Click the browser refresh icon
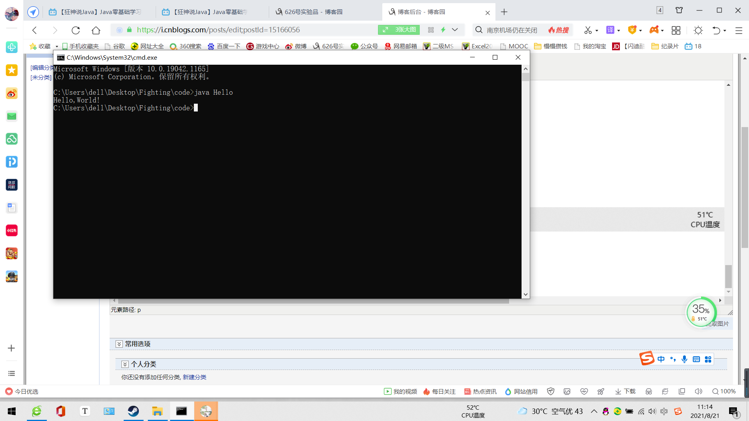Viewport: 749px width, 421px height. (x=76, y=30)
